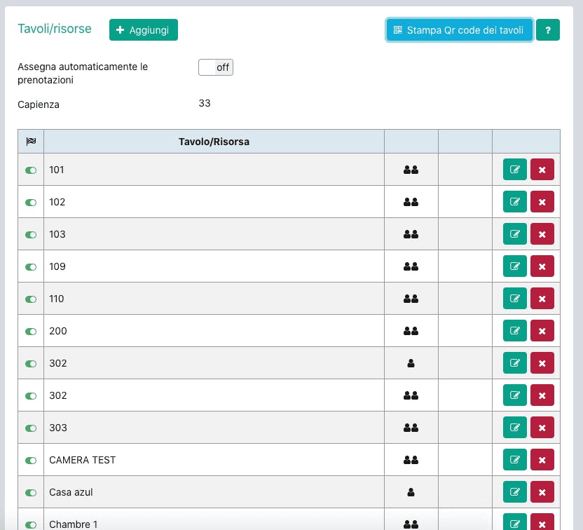Delete the single-person 302 resource
Image resolution: width=583 pixels, height=530 pixels.
coord(542,362)
